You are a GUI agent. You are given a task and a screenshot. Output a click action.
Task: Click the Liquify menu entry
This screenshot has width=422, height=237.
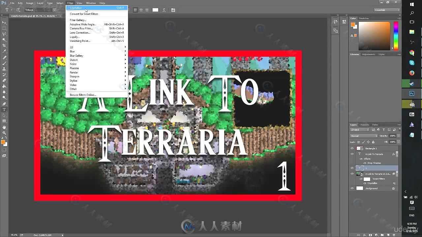point(97,37)
